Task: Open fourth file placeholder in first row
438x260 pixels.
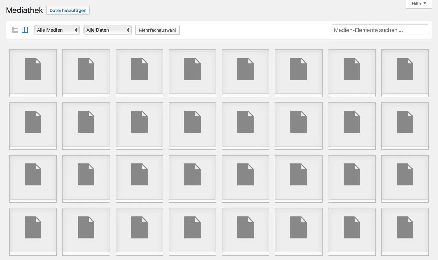Action: [x=192, y=73]
